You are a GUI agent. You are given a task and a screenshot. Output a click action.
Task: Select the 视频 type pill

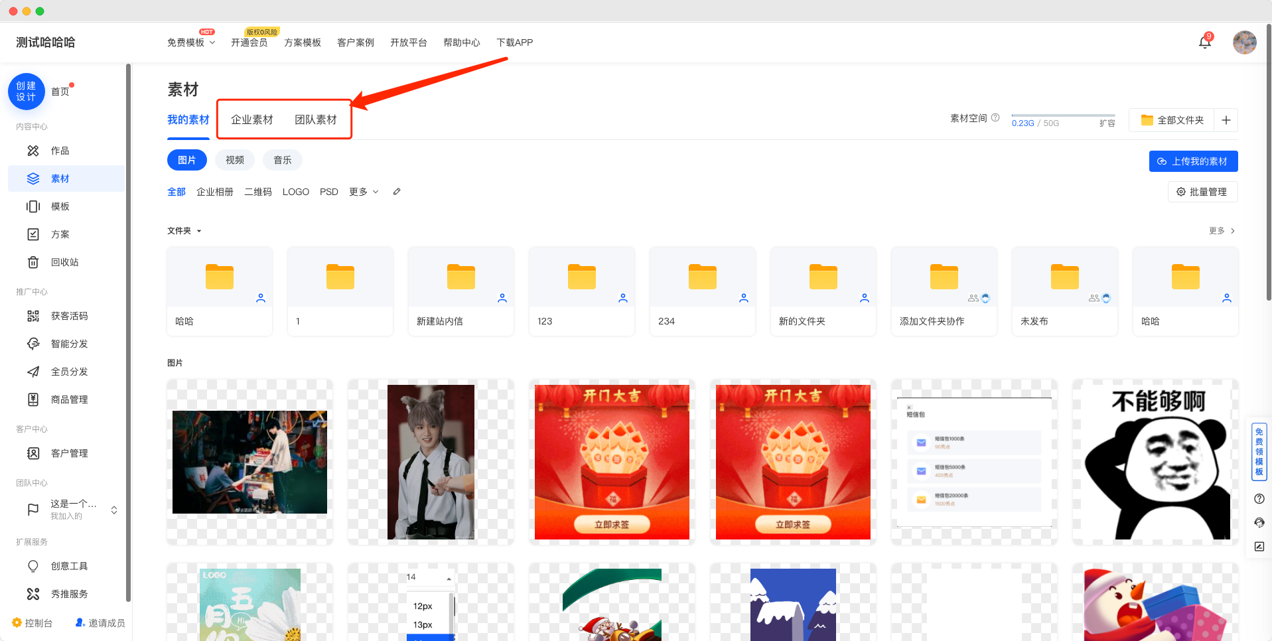click(235, 160)
